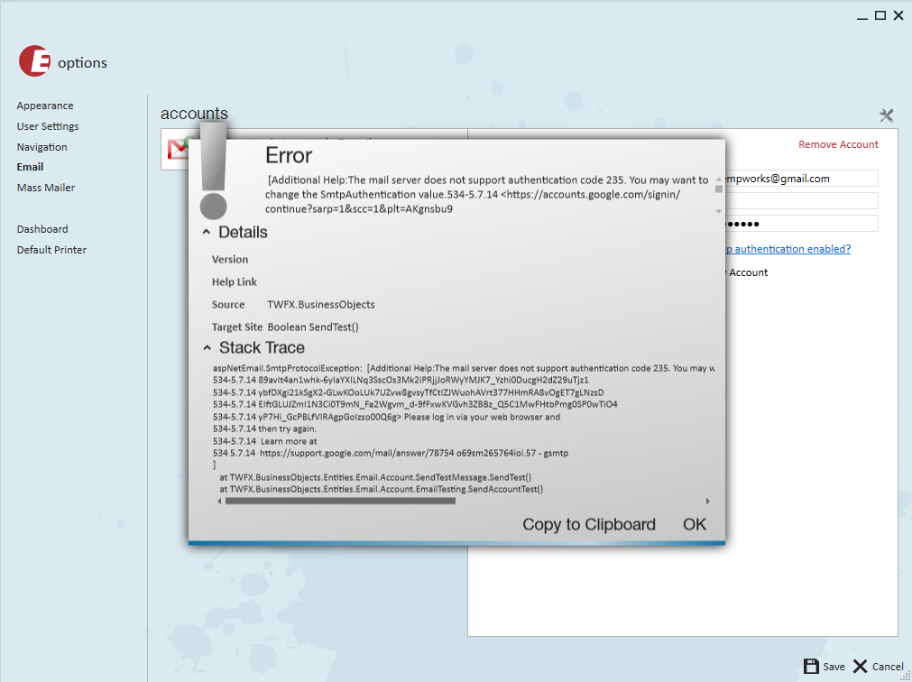Click the Save floppy disk icon
912x682 pixels.
(x=811, y=666)
